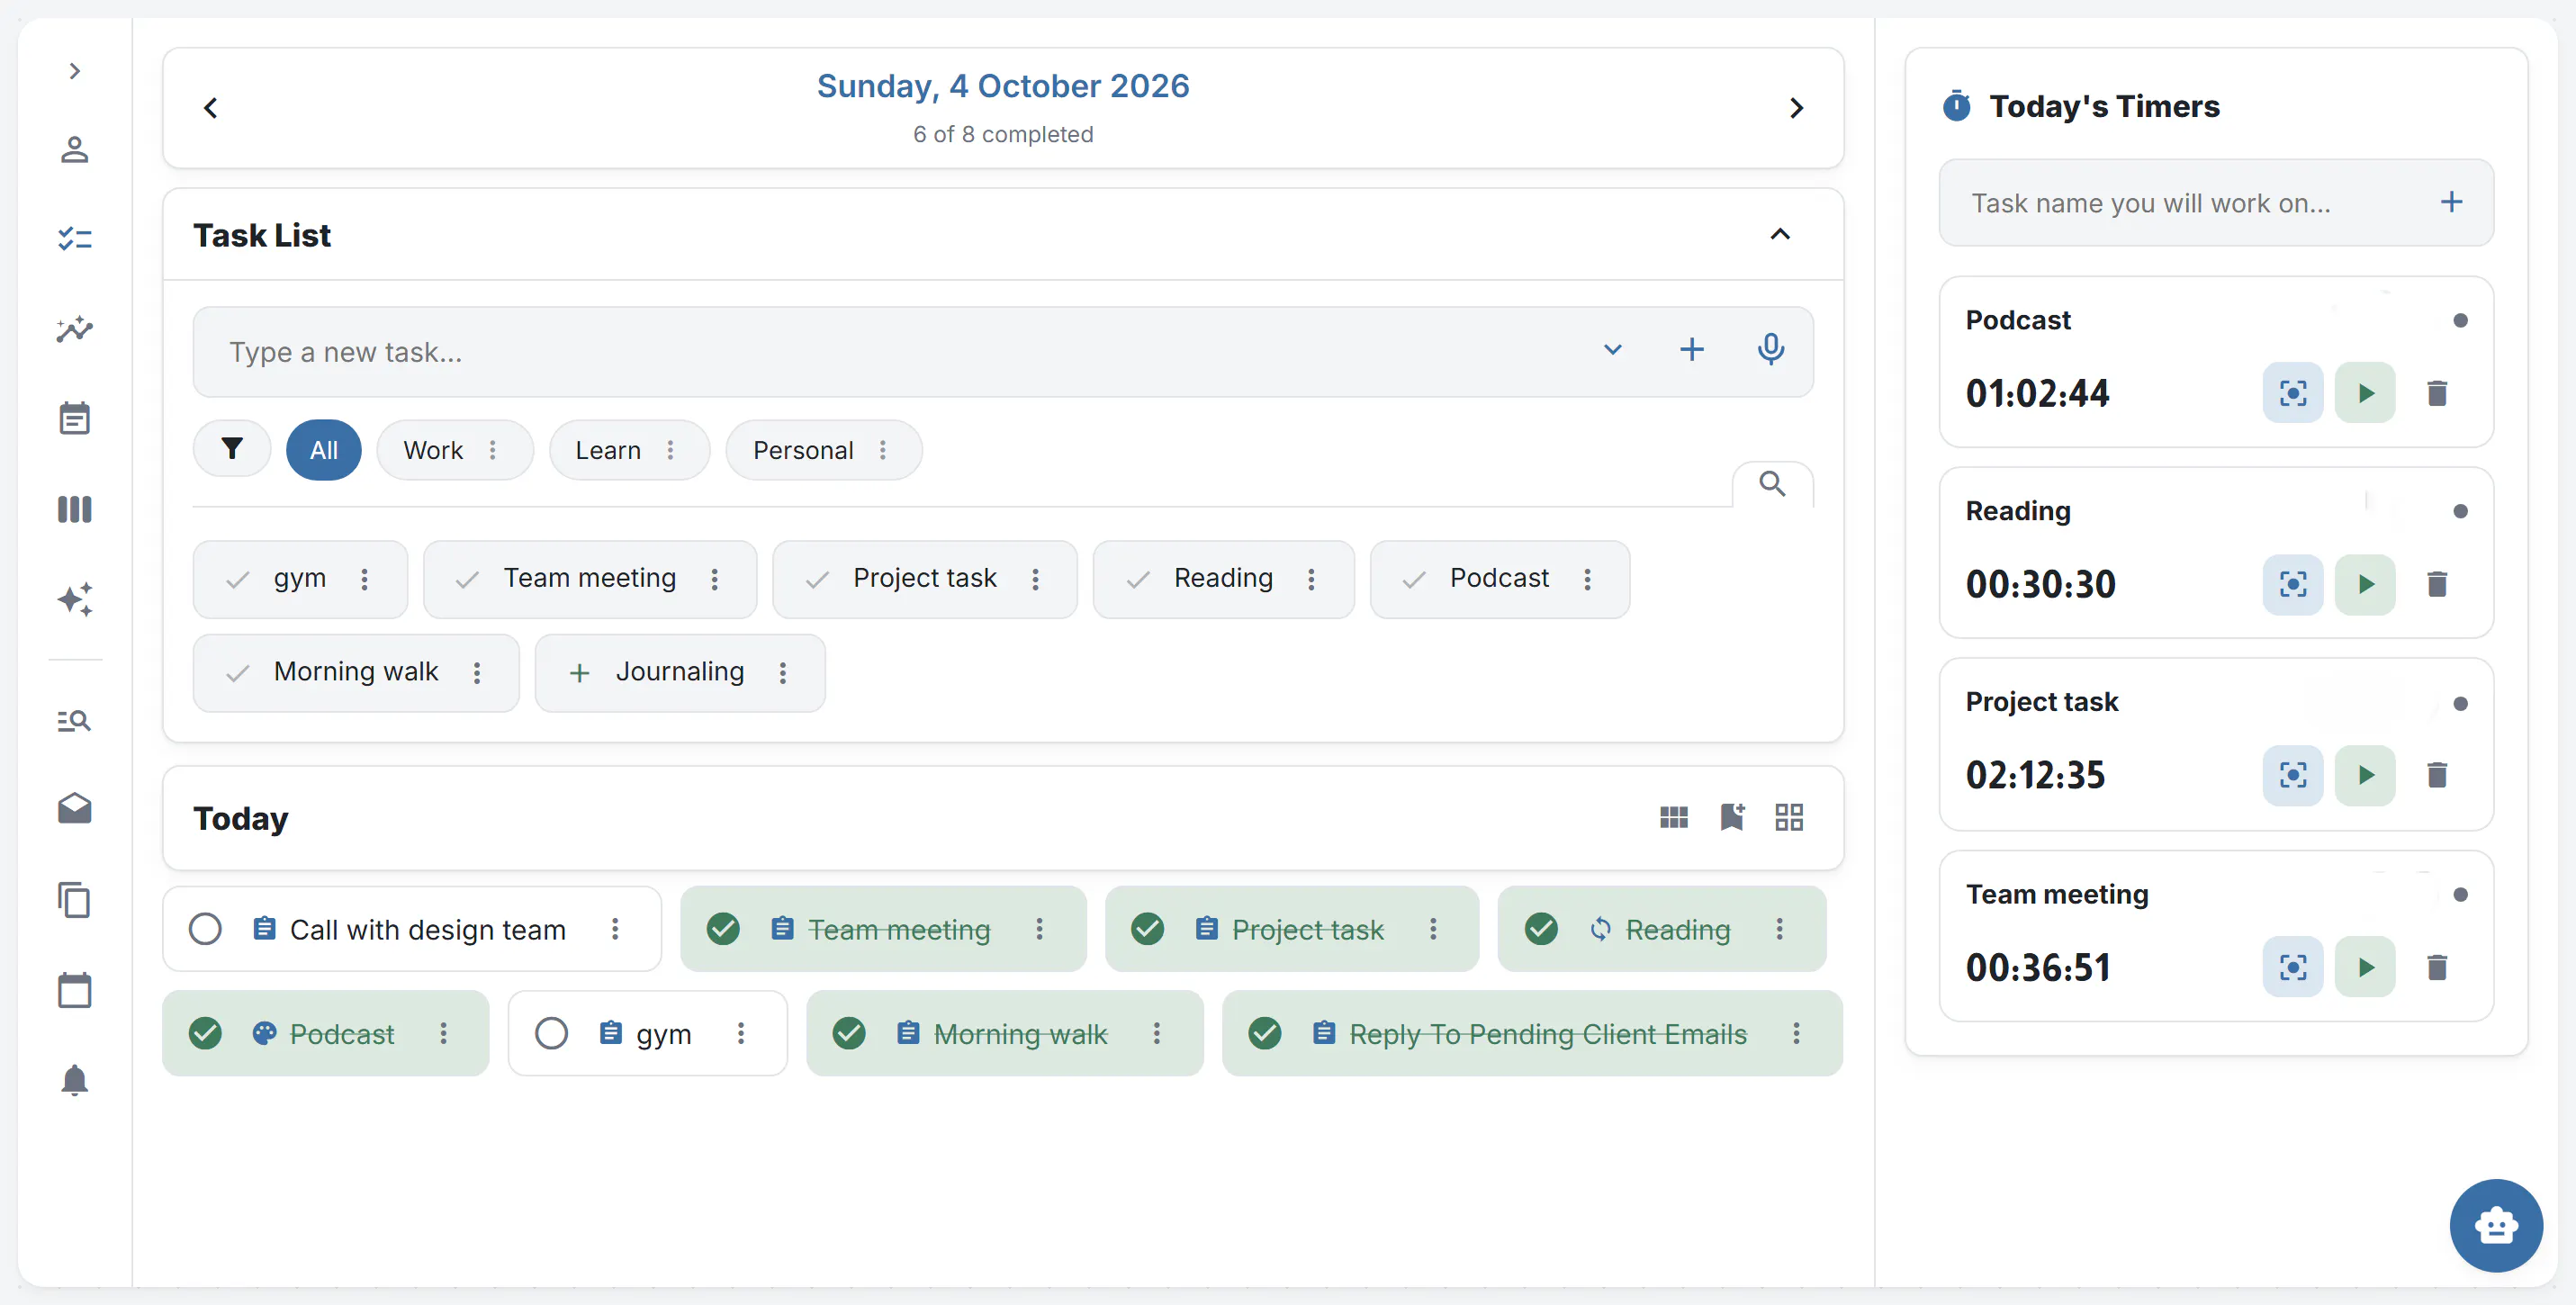Image resolution: width=2576 pixels, height=1305 pixels.
Task: Open options for the Morning walk chip
Action: point(477,673)
